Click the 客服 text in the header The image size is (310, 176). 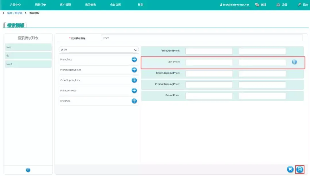[x=263, y=5]
